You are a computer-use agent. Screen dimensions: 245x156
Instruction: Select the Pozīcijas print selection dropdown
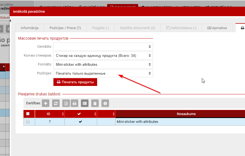(x=103, y=74)
